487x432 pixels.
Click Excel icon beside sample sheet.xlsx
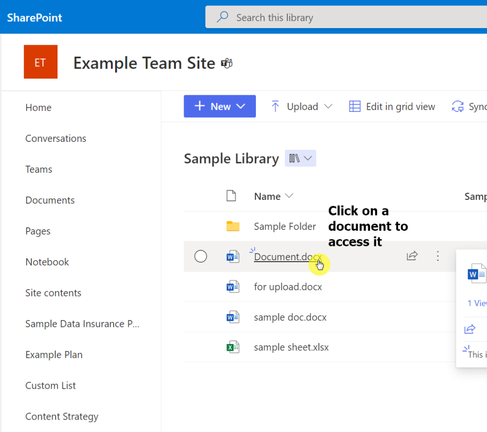pyautogui.click(x=233, y=347)
